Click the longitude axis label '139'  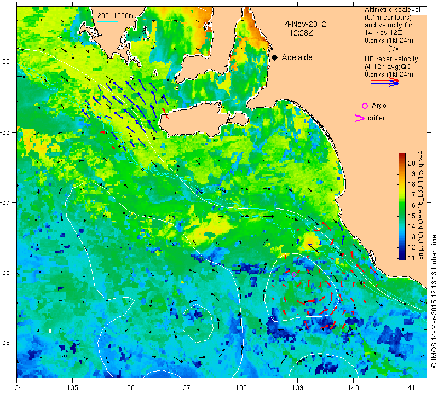(297, 388)
